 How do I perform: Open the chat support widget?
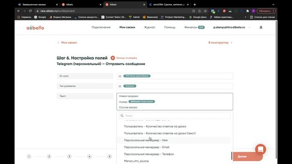click(261, 149)
